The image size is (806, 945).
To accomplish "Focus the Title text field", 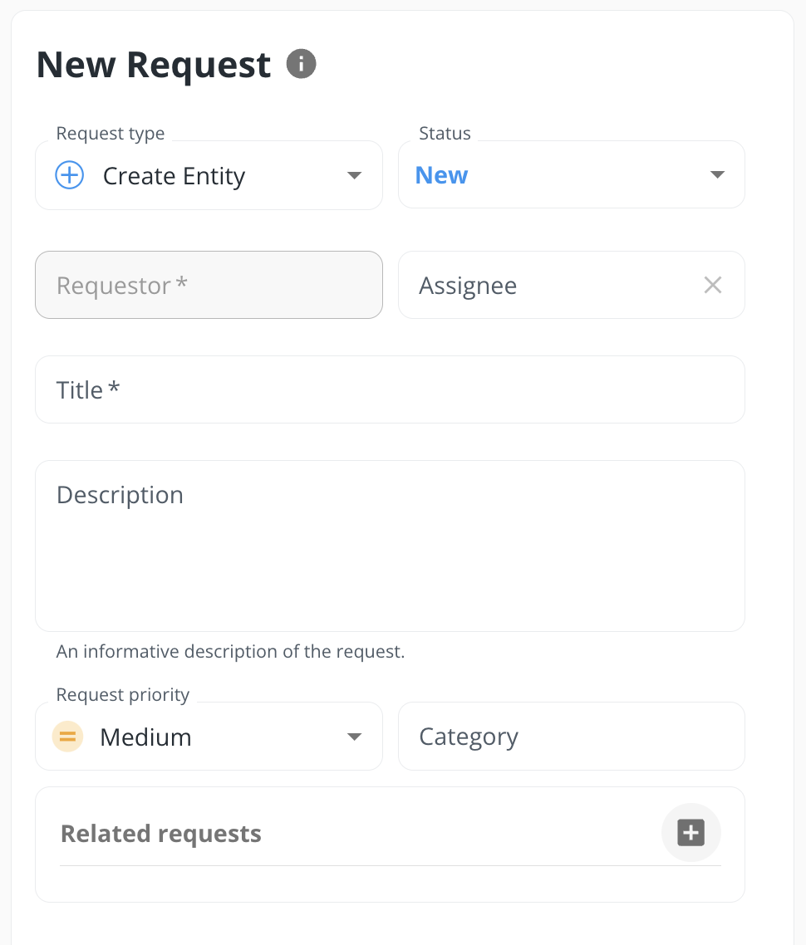I will (389, 390).
